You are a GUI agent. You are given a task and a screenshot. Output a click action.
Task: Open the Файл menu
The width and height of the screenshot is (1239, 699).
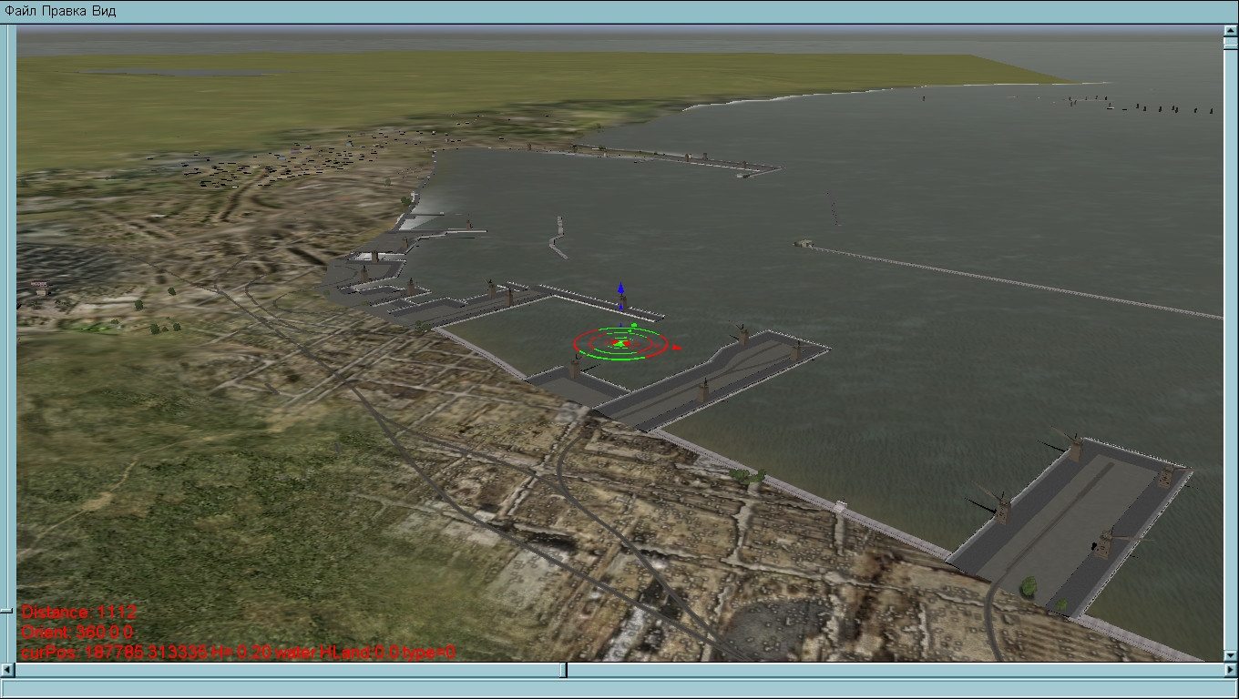click(x=21, y=11)
